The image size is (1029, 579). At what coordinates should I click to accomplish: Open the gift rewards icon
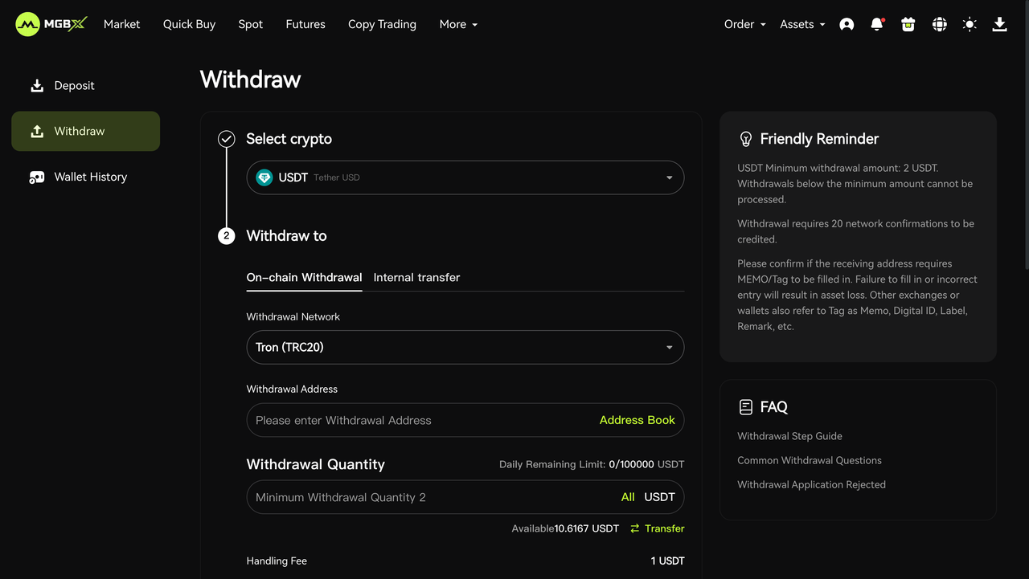tap(908, 25)
